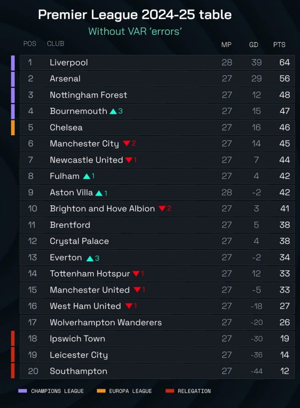Click the purple Champions League legend swatch

[x=23, y=391]
